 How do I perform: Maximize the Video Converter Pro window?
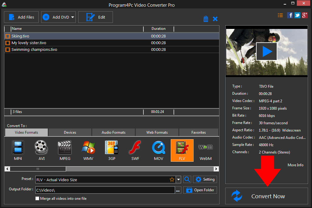tap(293, 3)
